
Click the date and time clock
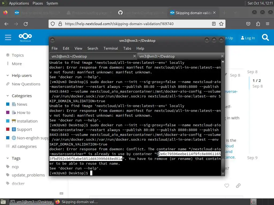pyautogui.click(x=260, y=3)
